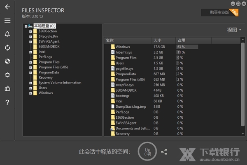The width and height of the screenshot is (247, 165).
Task: Click the globe icon in sidebar
Action: pos(7,61)
